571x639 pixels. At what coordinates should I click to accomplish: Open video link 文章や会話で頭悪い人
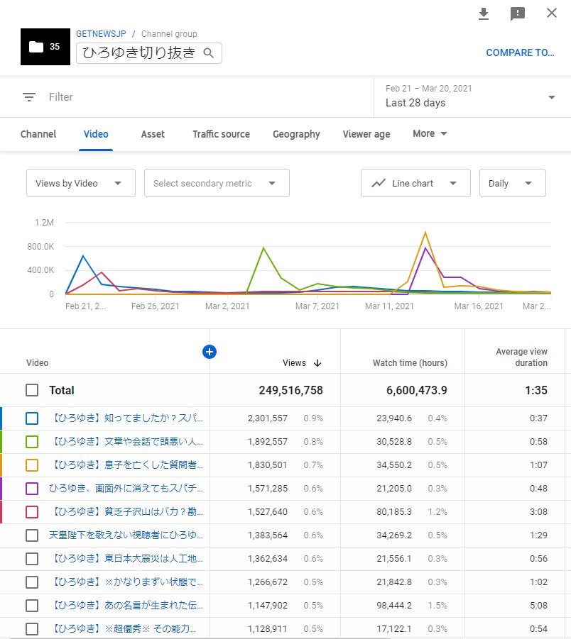(x=126, y=441)
